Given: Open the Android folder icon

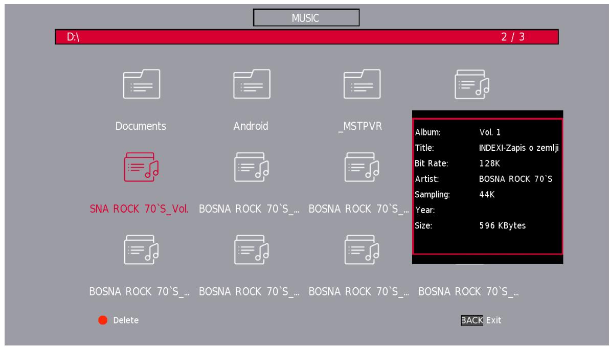Looking at the screenshot, I should coord(251,84).
